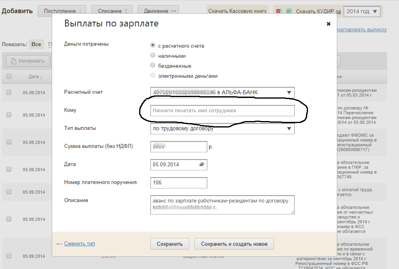Open the calendar picker in Дата field
This screenshot has width=399, height=269.
click(x=202, y=164)
